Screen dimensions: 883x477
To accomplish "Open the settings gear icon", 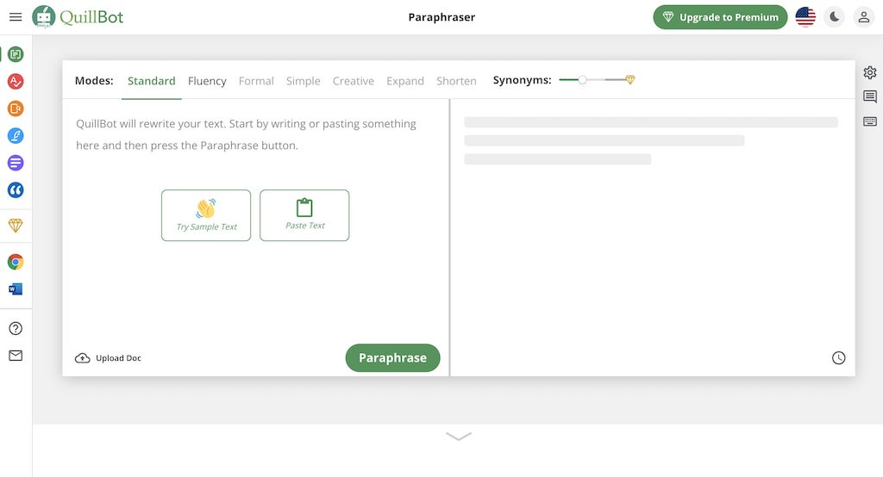I will pos(869,73).
